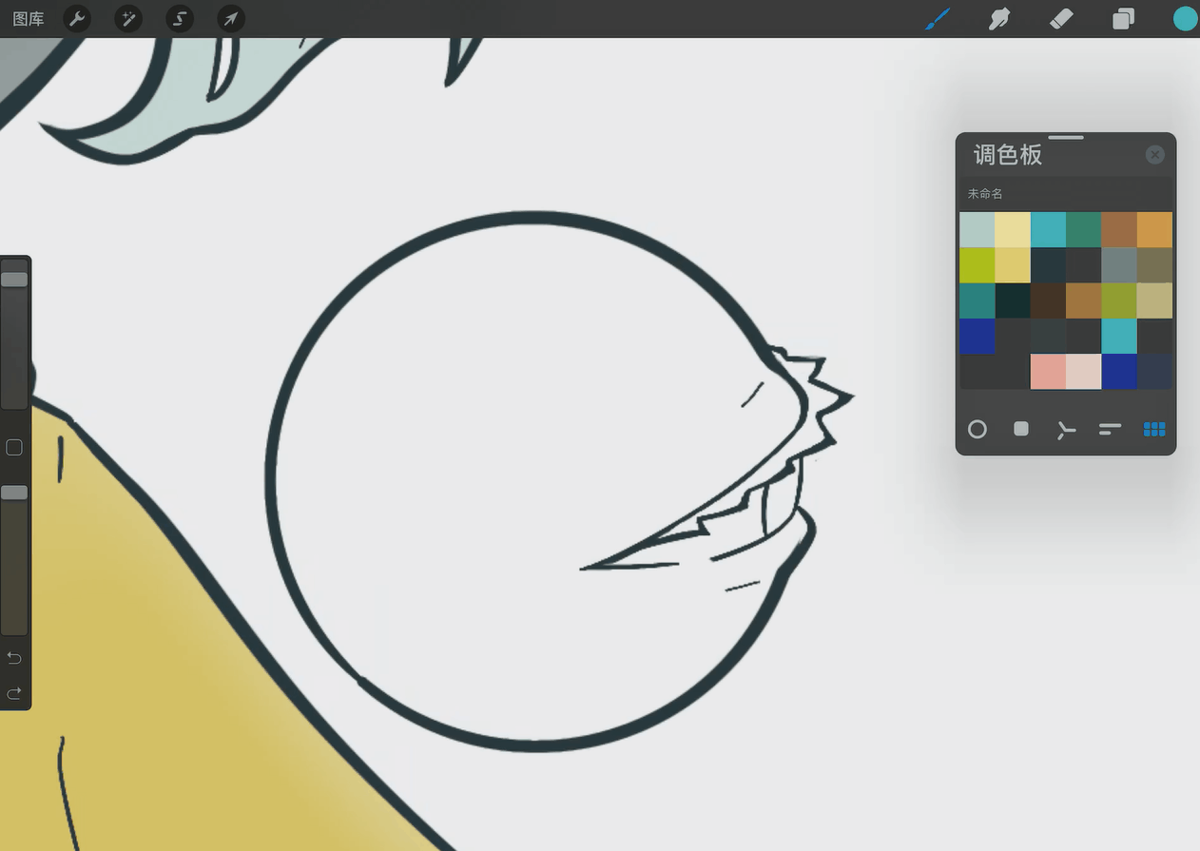Viewport: 1200px width, 851px height.
Task: Pick the olive green swatch
Action: tap(1119, 300)
